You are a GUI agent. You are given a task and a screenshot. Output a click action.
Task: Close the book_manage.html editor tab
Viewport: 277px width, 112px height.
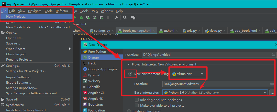[154, 31]
